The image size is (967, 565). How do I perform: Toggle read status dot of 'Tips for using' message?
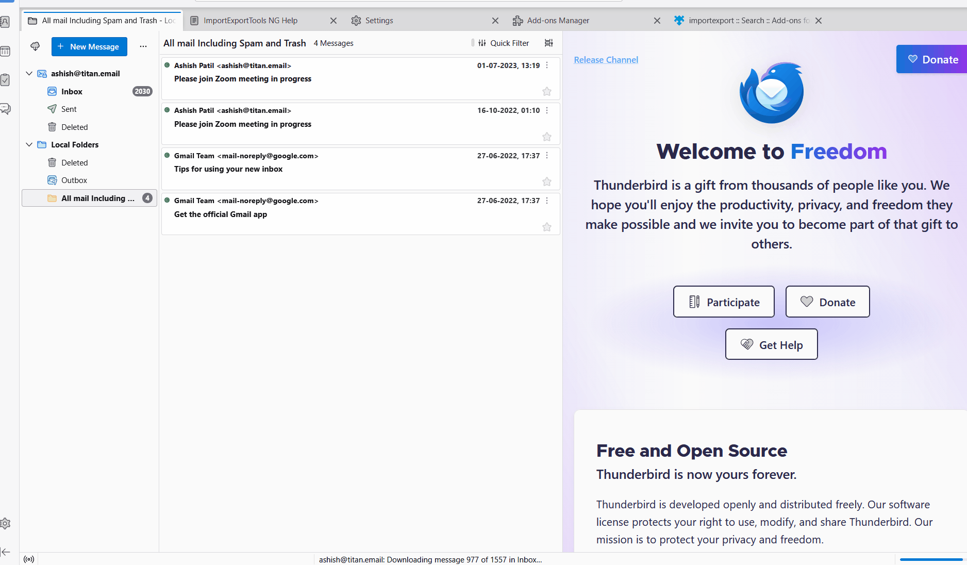tap(167, 155)
